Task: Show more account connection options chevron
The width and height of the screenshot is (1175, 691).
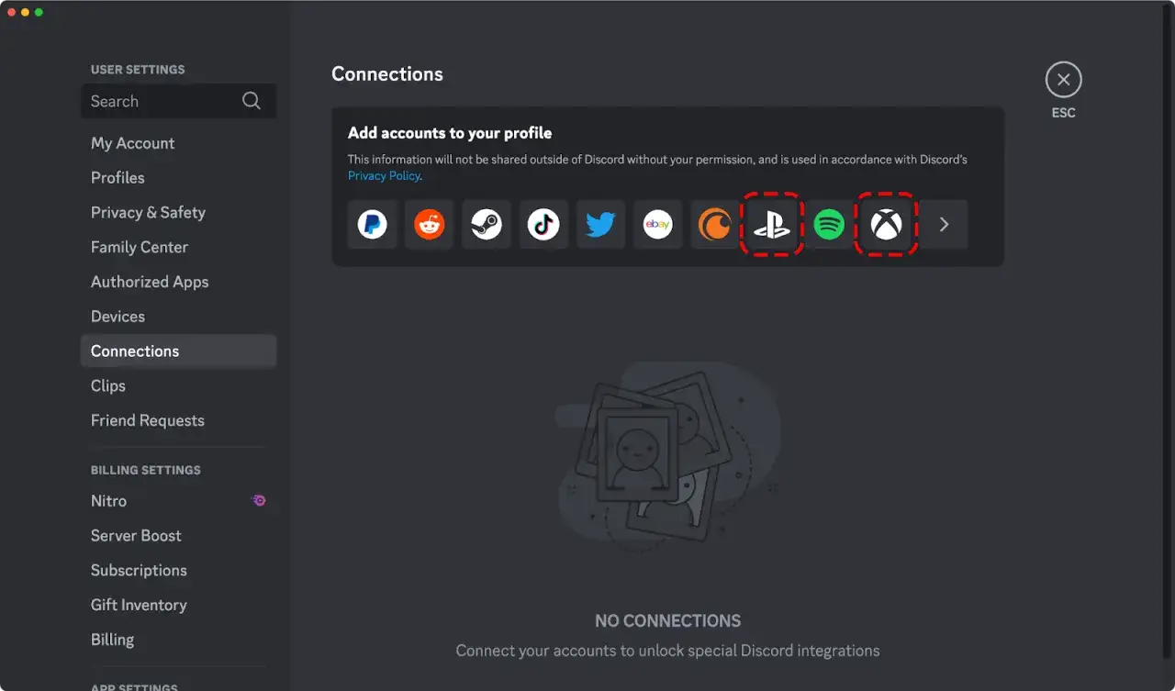Action: click(944, 225)
